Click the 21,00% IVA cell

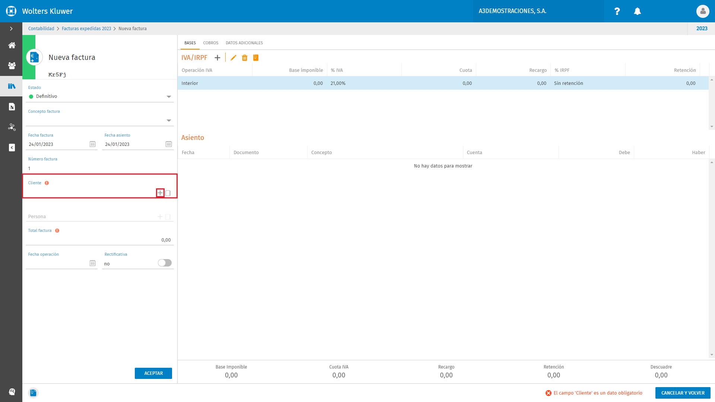coord(364,83)
